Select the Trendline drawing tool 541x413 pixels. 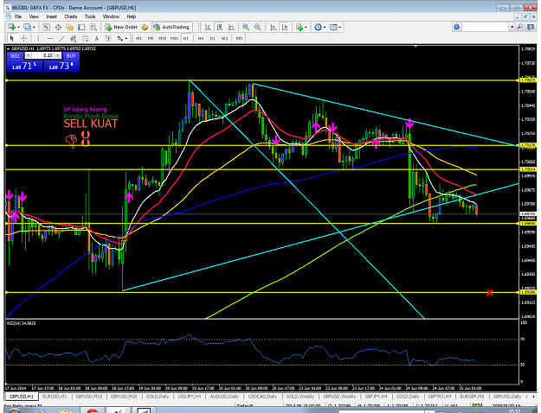coord(61,38)
